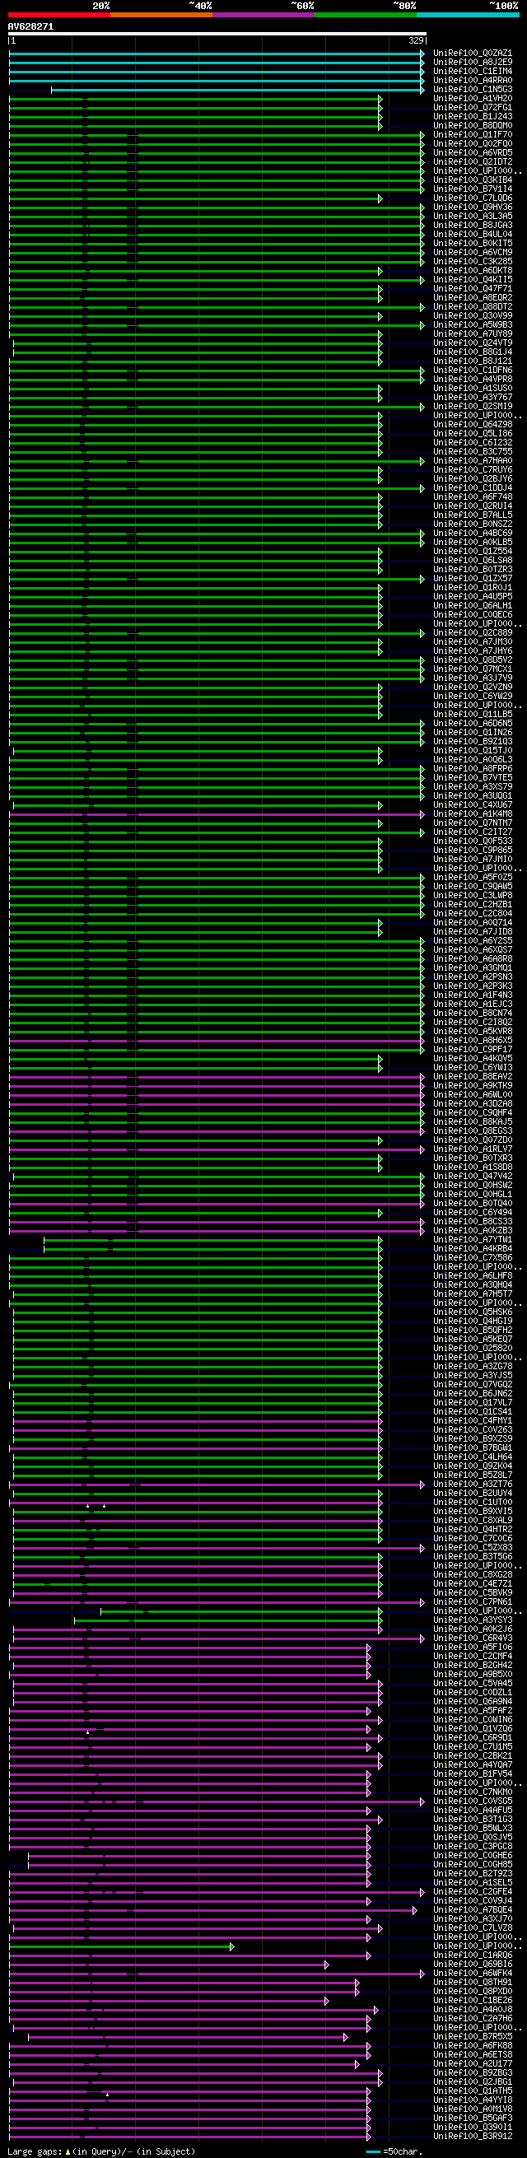Select label UniRef100_A6LHF8

point(473,1277)
